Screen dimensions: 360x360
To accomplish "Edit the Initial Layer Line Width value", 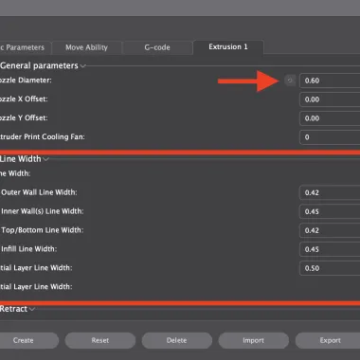I will coord(330,268).
